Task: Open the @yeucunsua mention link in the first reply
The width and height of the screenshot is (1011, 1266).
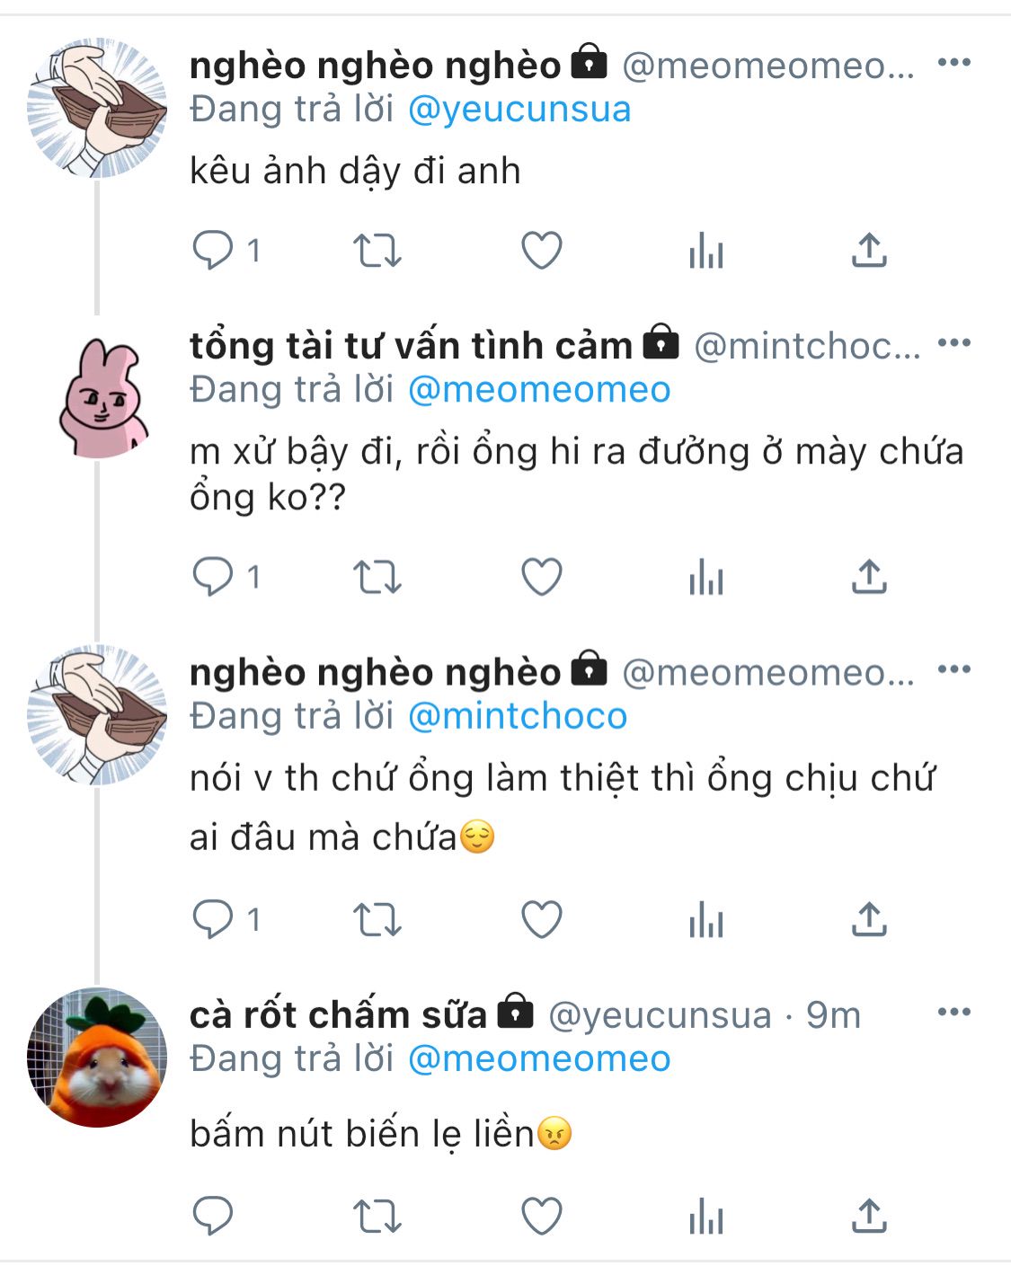Action: (x=519, y=110)
